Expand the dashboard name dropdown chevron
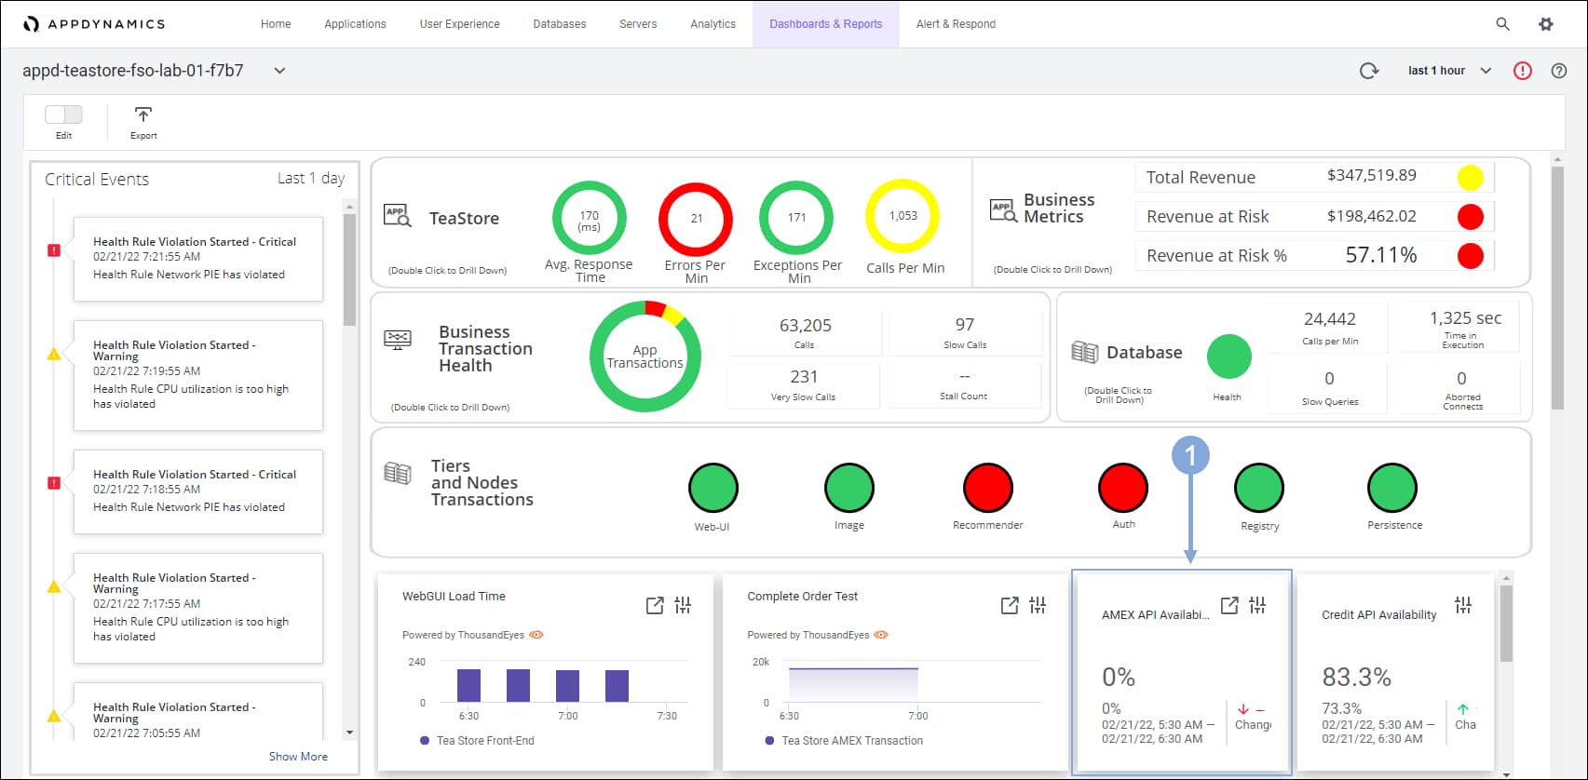Screen dimensions: 1588x780 pos(279,71)
